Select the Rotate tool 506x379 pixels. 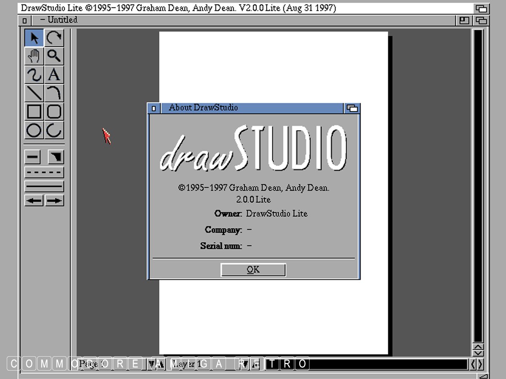(x=54, y=38)
